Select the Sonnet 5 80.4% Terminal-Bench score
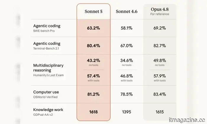Image resolution: width=207 pixels, height=124 pixels. pyautogui.click(x=93, y=46)
